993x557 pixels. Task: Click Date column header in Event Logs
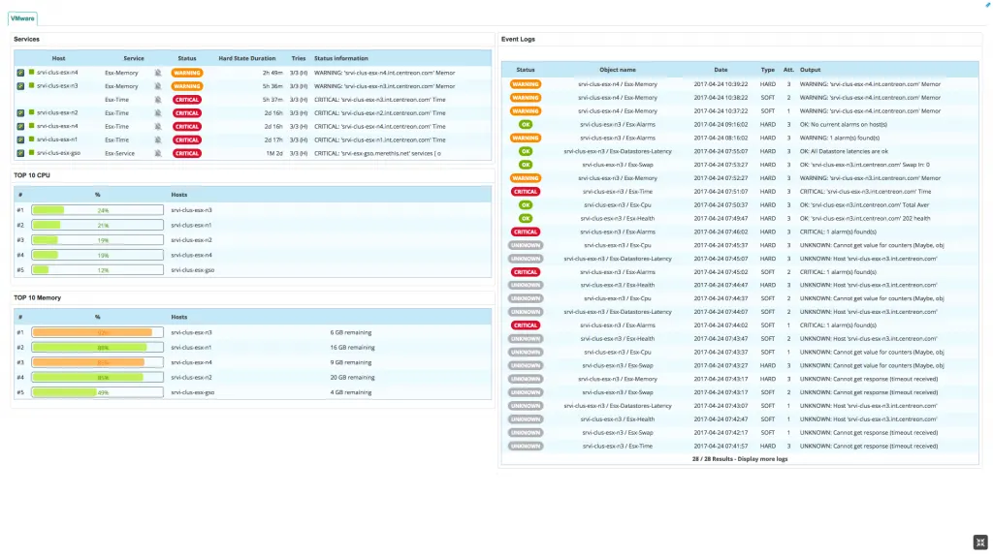[x=721, y=70]
